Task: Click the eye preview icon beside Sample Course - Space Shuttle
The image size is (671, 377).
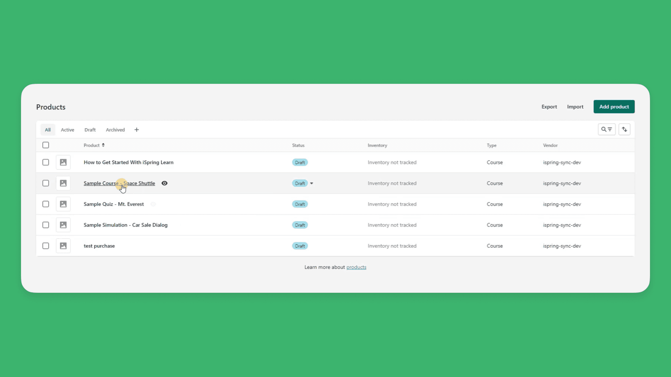Action: (164, 183)
